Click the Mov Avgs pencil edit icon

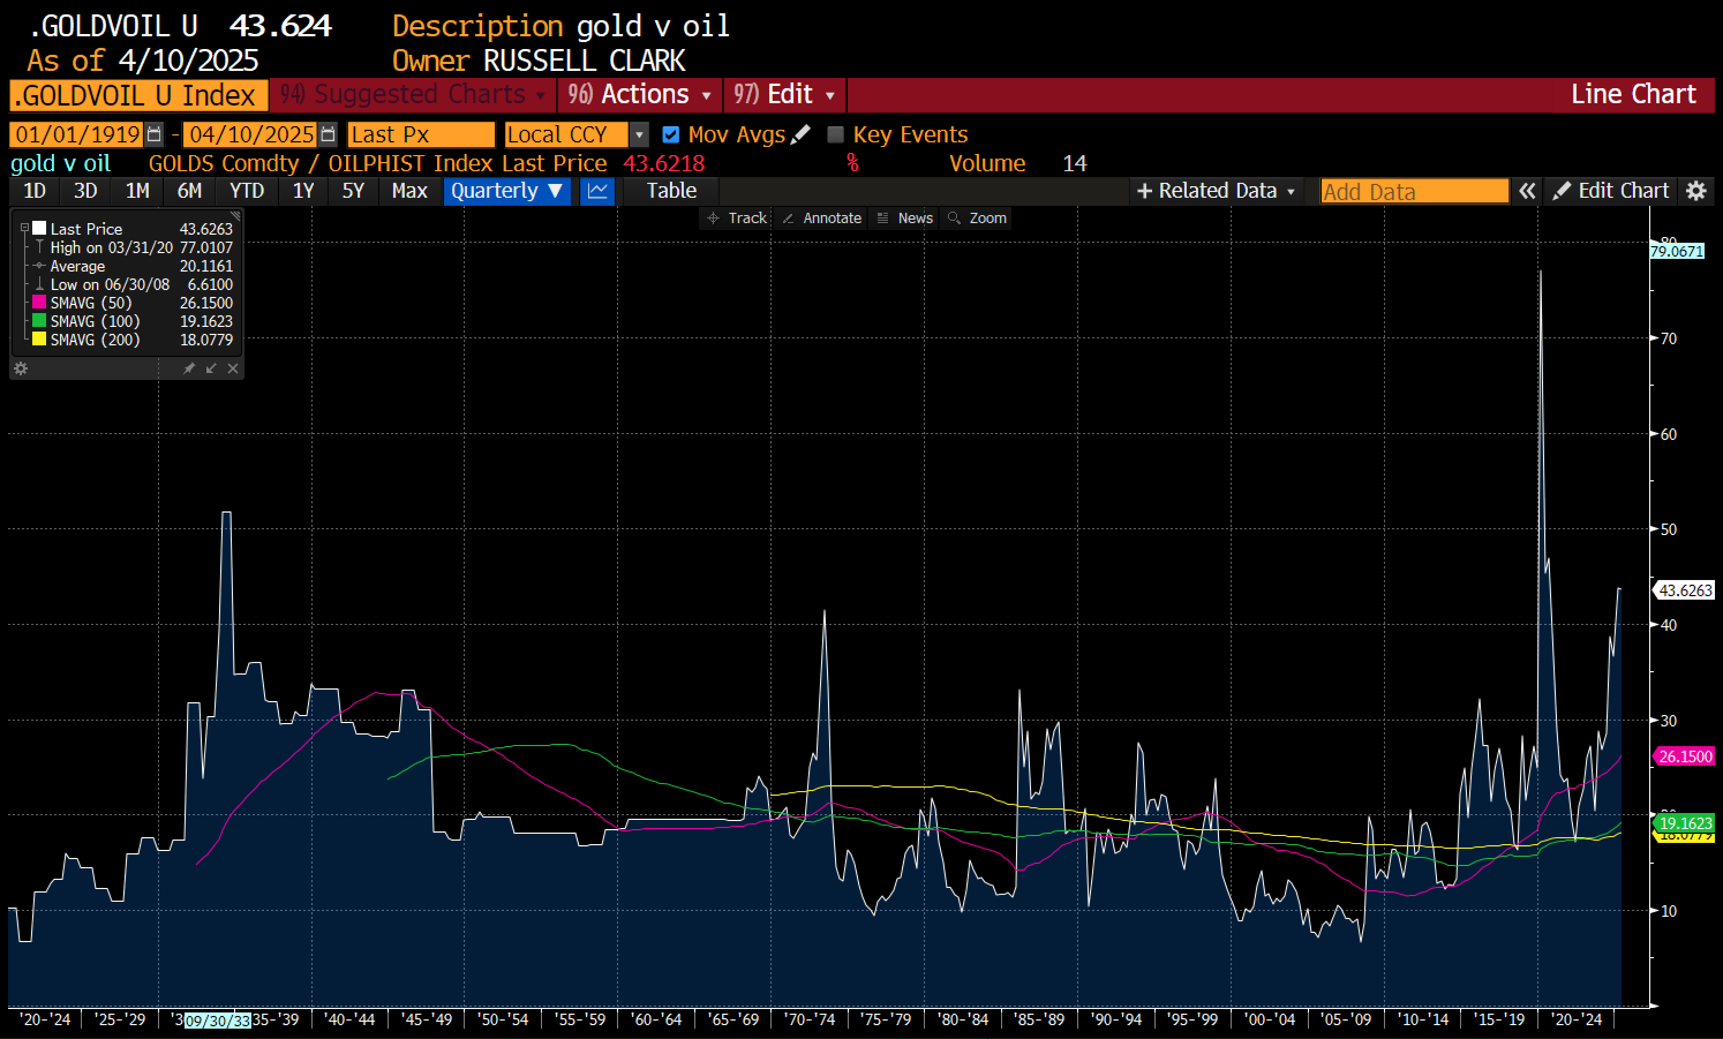[x=800, y=134]
